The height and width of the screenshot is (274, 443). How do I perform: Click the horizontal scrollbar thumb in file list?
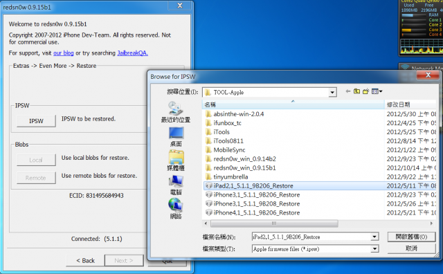click(274, 223)
